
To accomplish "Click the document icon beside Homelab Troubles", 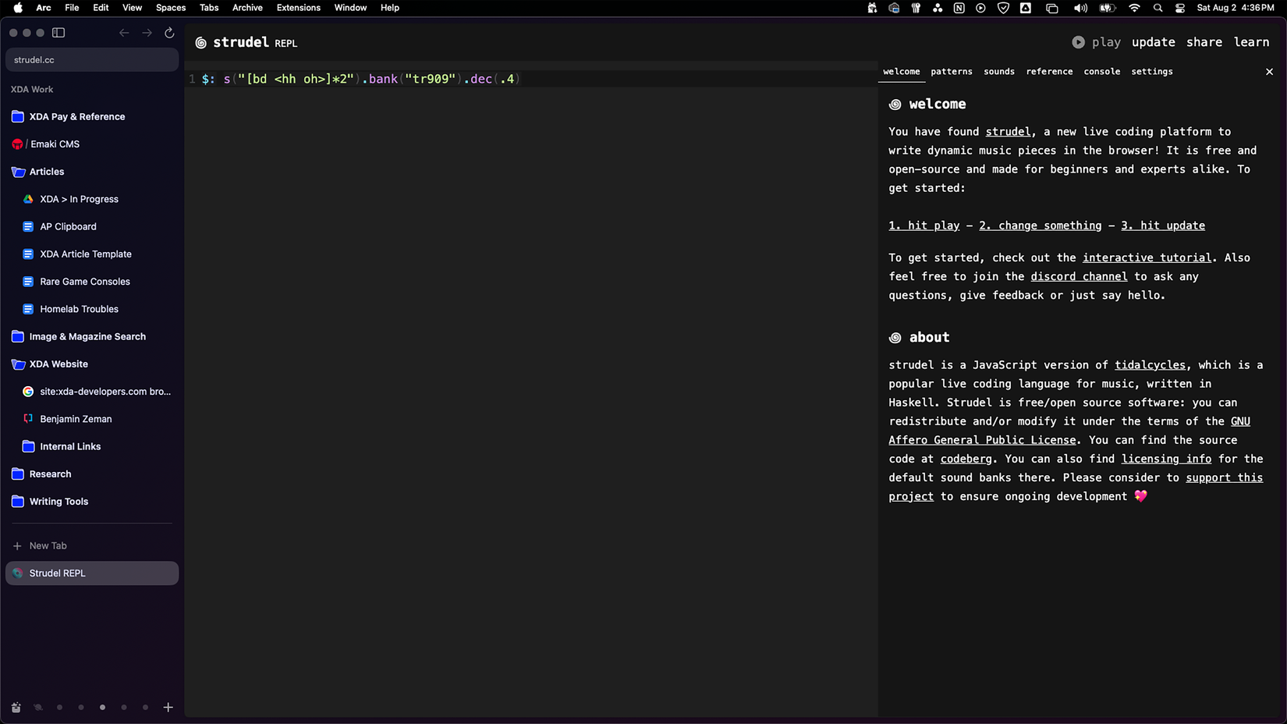I will click(28, 309).
